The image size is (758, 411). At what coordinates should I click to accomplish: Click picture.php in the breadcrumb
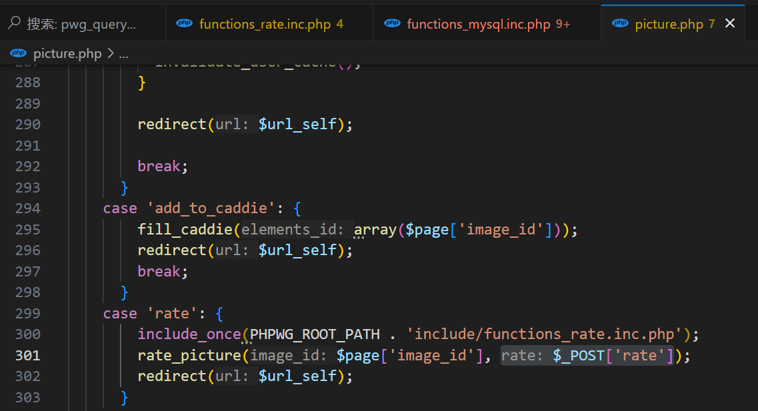(67, 53)
